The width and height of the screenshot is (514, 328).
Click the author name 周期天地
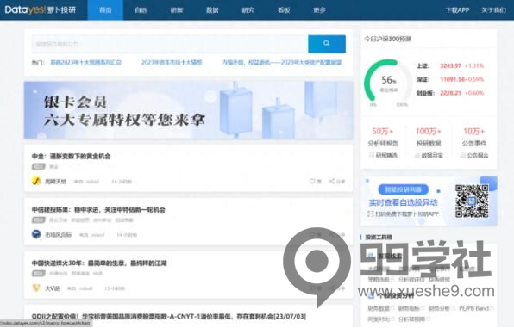(56, 181)
